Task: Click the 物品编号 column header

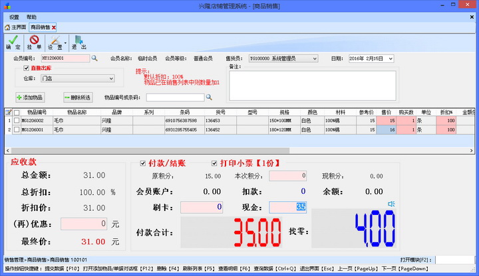Action: [x=37, y=112]
